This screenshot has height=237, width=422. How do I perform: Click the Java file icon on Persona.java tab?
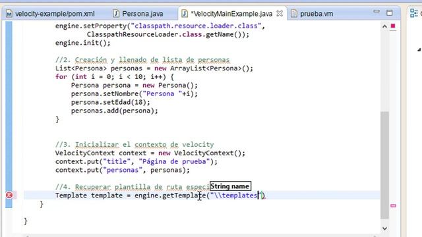coord(116,13)
